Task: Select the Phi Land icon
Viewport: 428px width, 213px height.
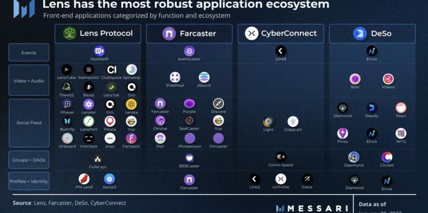Action: tap(84, 179)
